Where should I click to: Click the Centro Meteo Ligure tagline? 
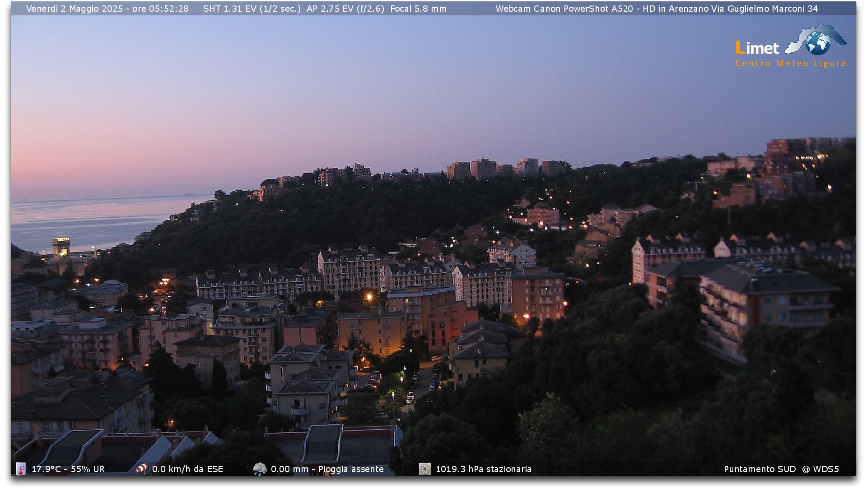pos(791,64)
